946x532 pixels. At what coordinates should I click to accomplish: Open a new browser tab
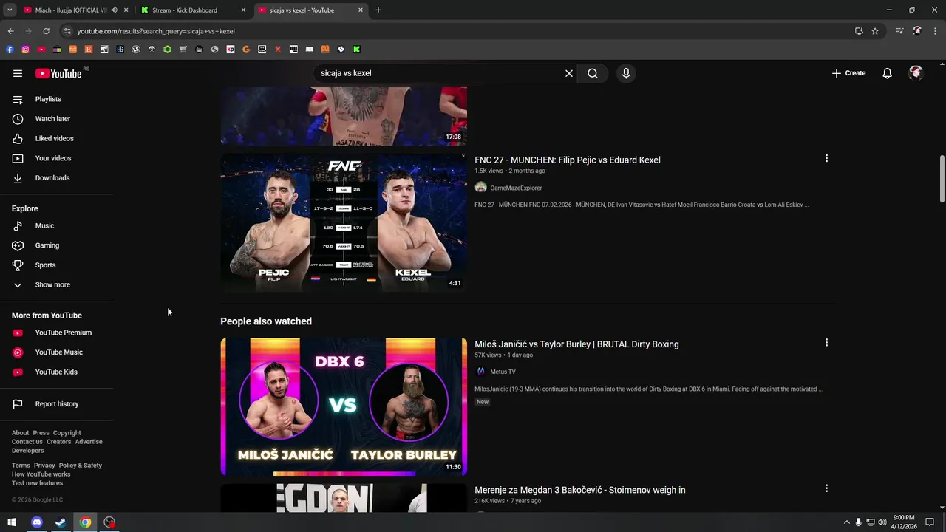coord(378,10)
